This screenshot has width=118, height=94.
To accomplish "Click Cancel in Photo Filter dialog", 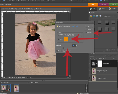I will (x=89, y=29).
